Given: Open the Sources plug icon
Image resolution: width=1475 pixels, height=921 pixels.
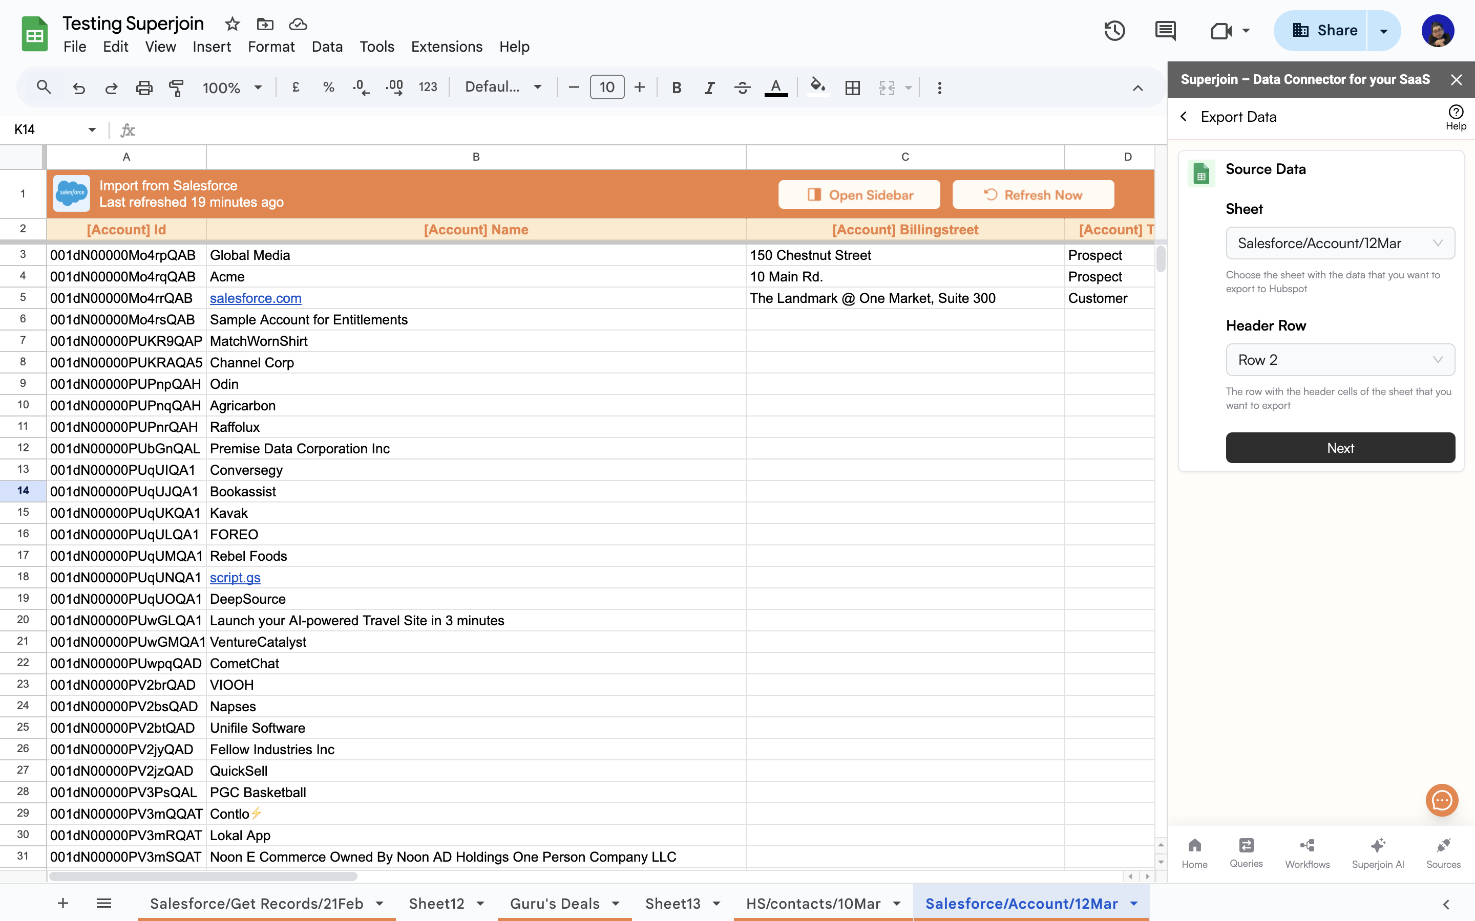Looking at the screenshot, I should 1443,851.
